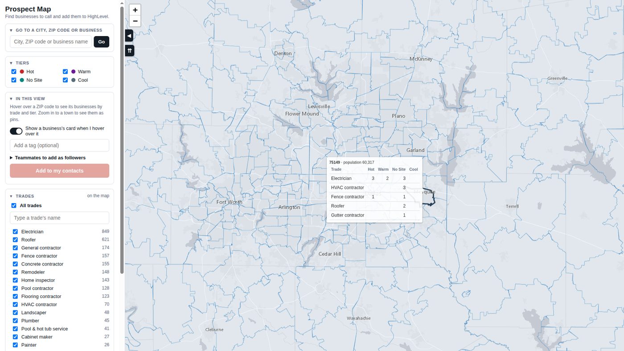The width and height of the screenshot is (624, 351).
Task: Uncheck the Home inspector checkbox
Action: (15, 280)
